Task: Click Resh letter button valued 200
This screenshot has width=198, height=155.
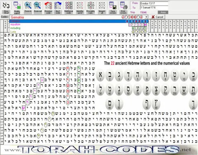Action: [x=175, y=90]
